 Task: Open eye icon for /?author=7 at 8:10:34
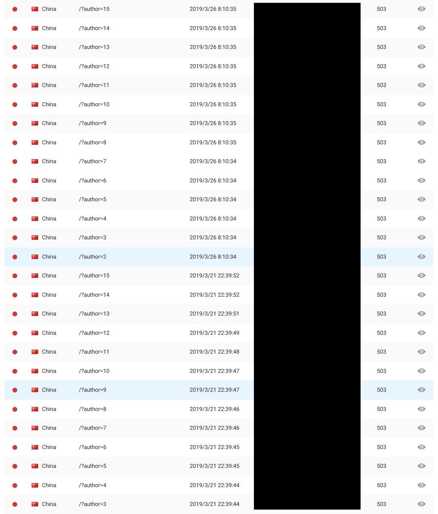tap(421, 161)
